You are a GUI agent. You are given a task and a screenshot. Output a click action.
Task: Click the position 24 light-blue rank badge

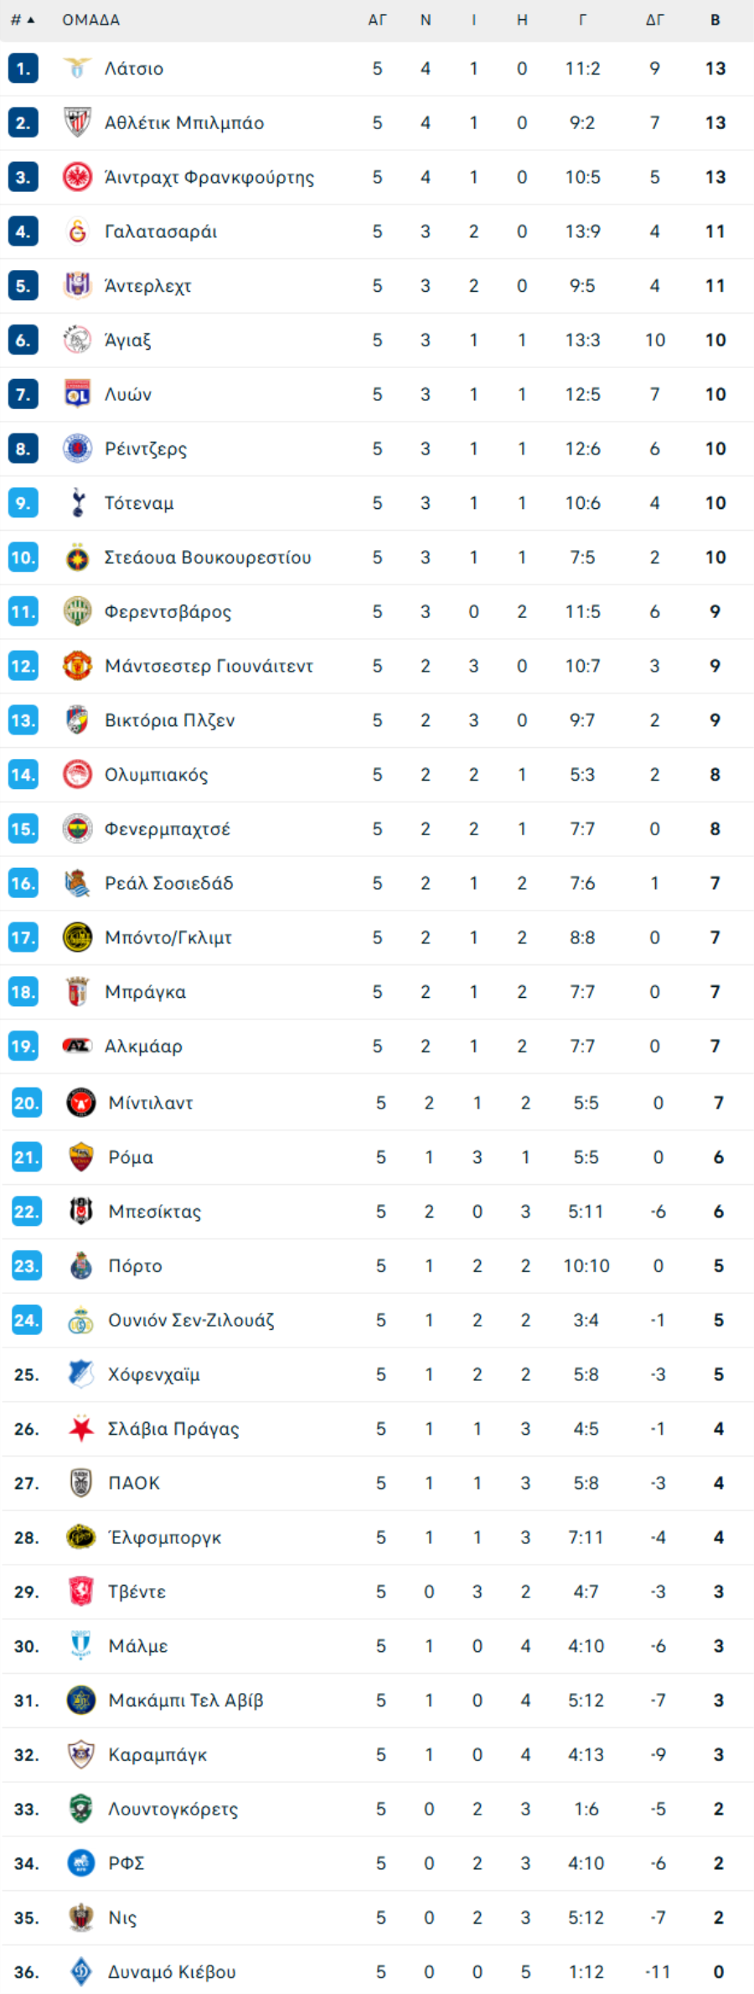27,1321
